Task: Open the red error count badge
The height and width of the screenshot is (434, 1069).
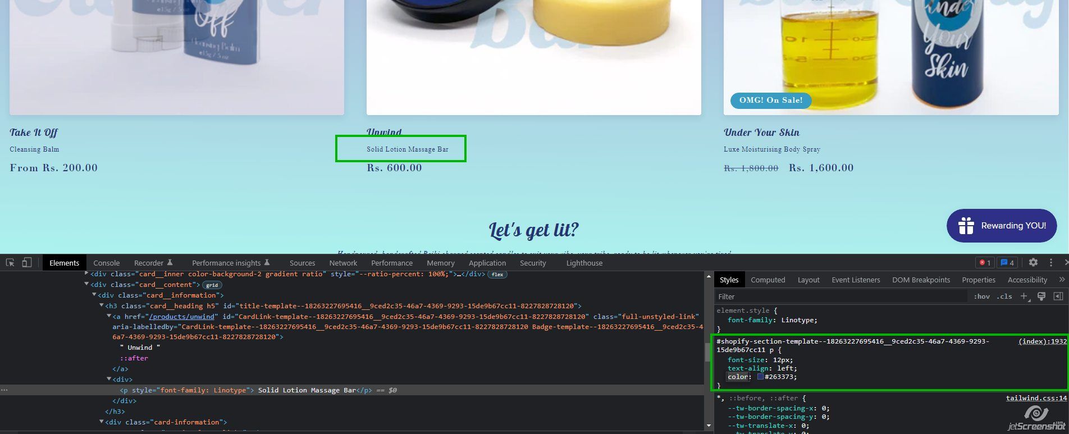Action: (x=984, y=262)
